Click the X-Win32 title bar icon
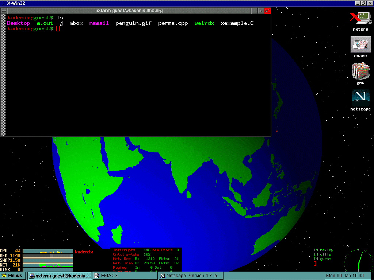This screenshot has width=374, height=280. [3, 3]
